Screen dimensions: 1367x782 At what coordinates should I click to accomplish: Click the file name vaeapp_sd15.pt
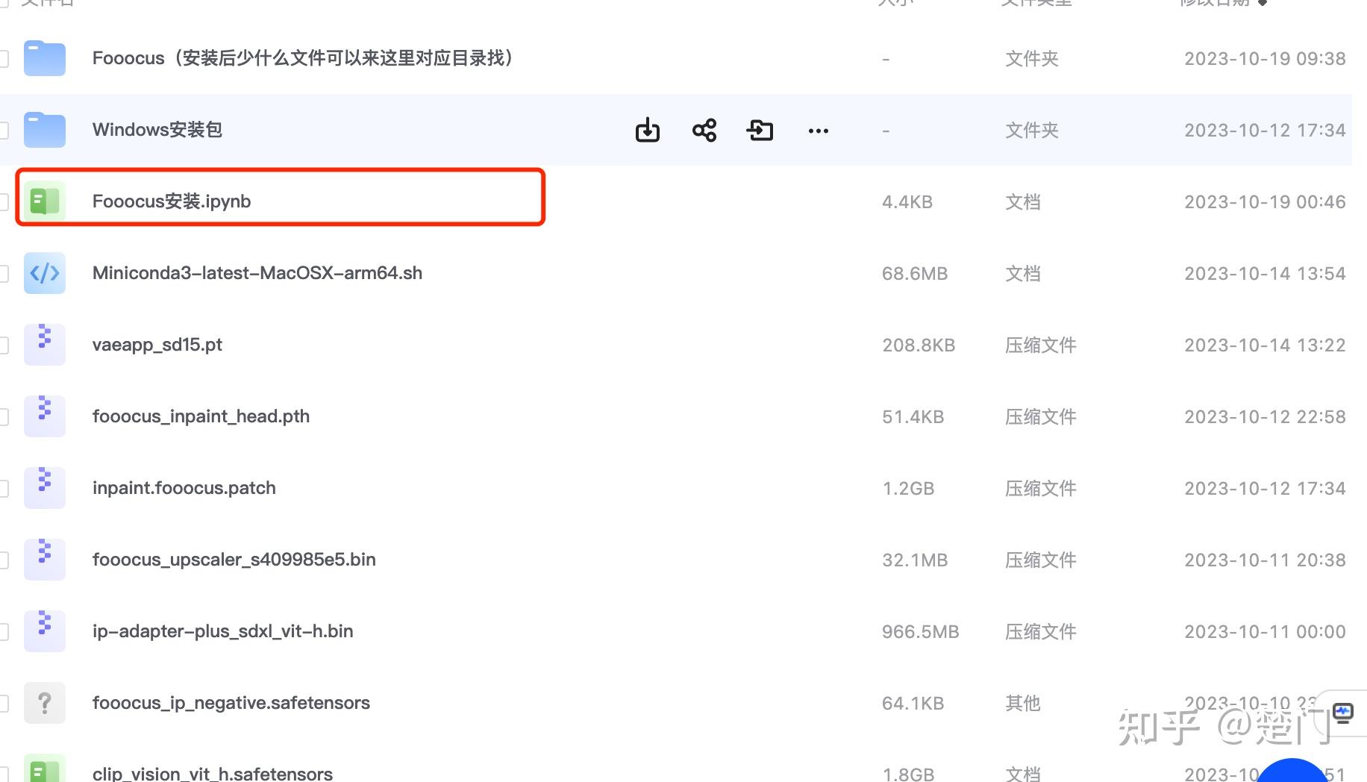(157, 345)
